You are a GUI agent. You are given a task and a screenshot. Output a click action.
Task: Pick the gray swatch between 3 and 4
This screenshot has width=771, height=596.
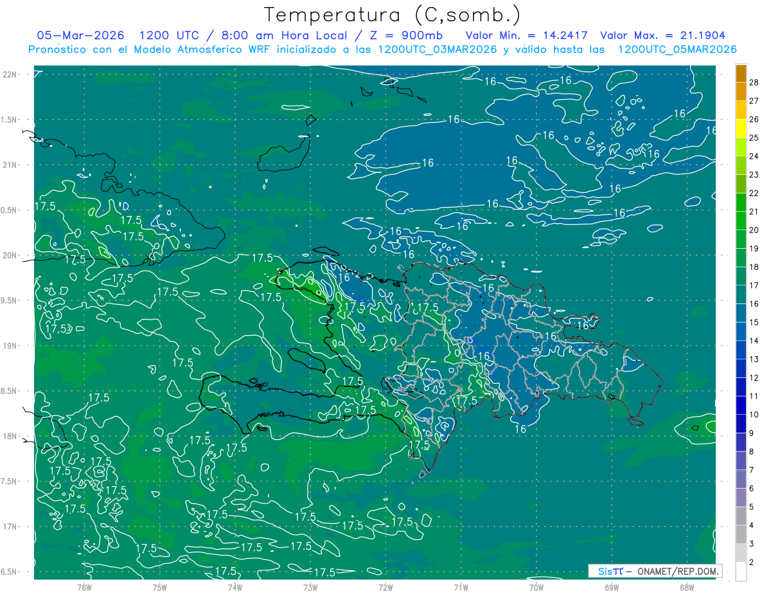click(x=741, y=534)
